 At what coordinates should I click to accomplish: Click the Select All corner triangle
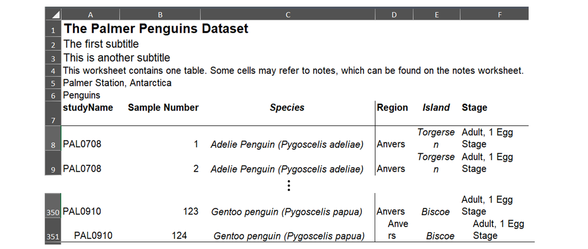tap(54, 14)
